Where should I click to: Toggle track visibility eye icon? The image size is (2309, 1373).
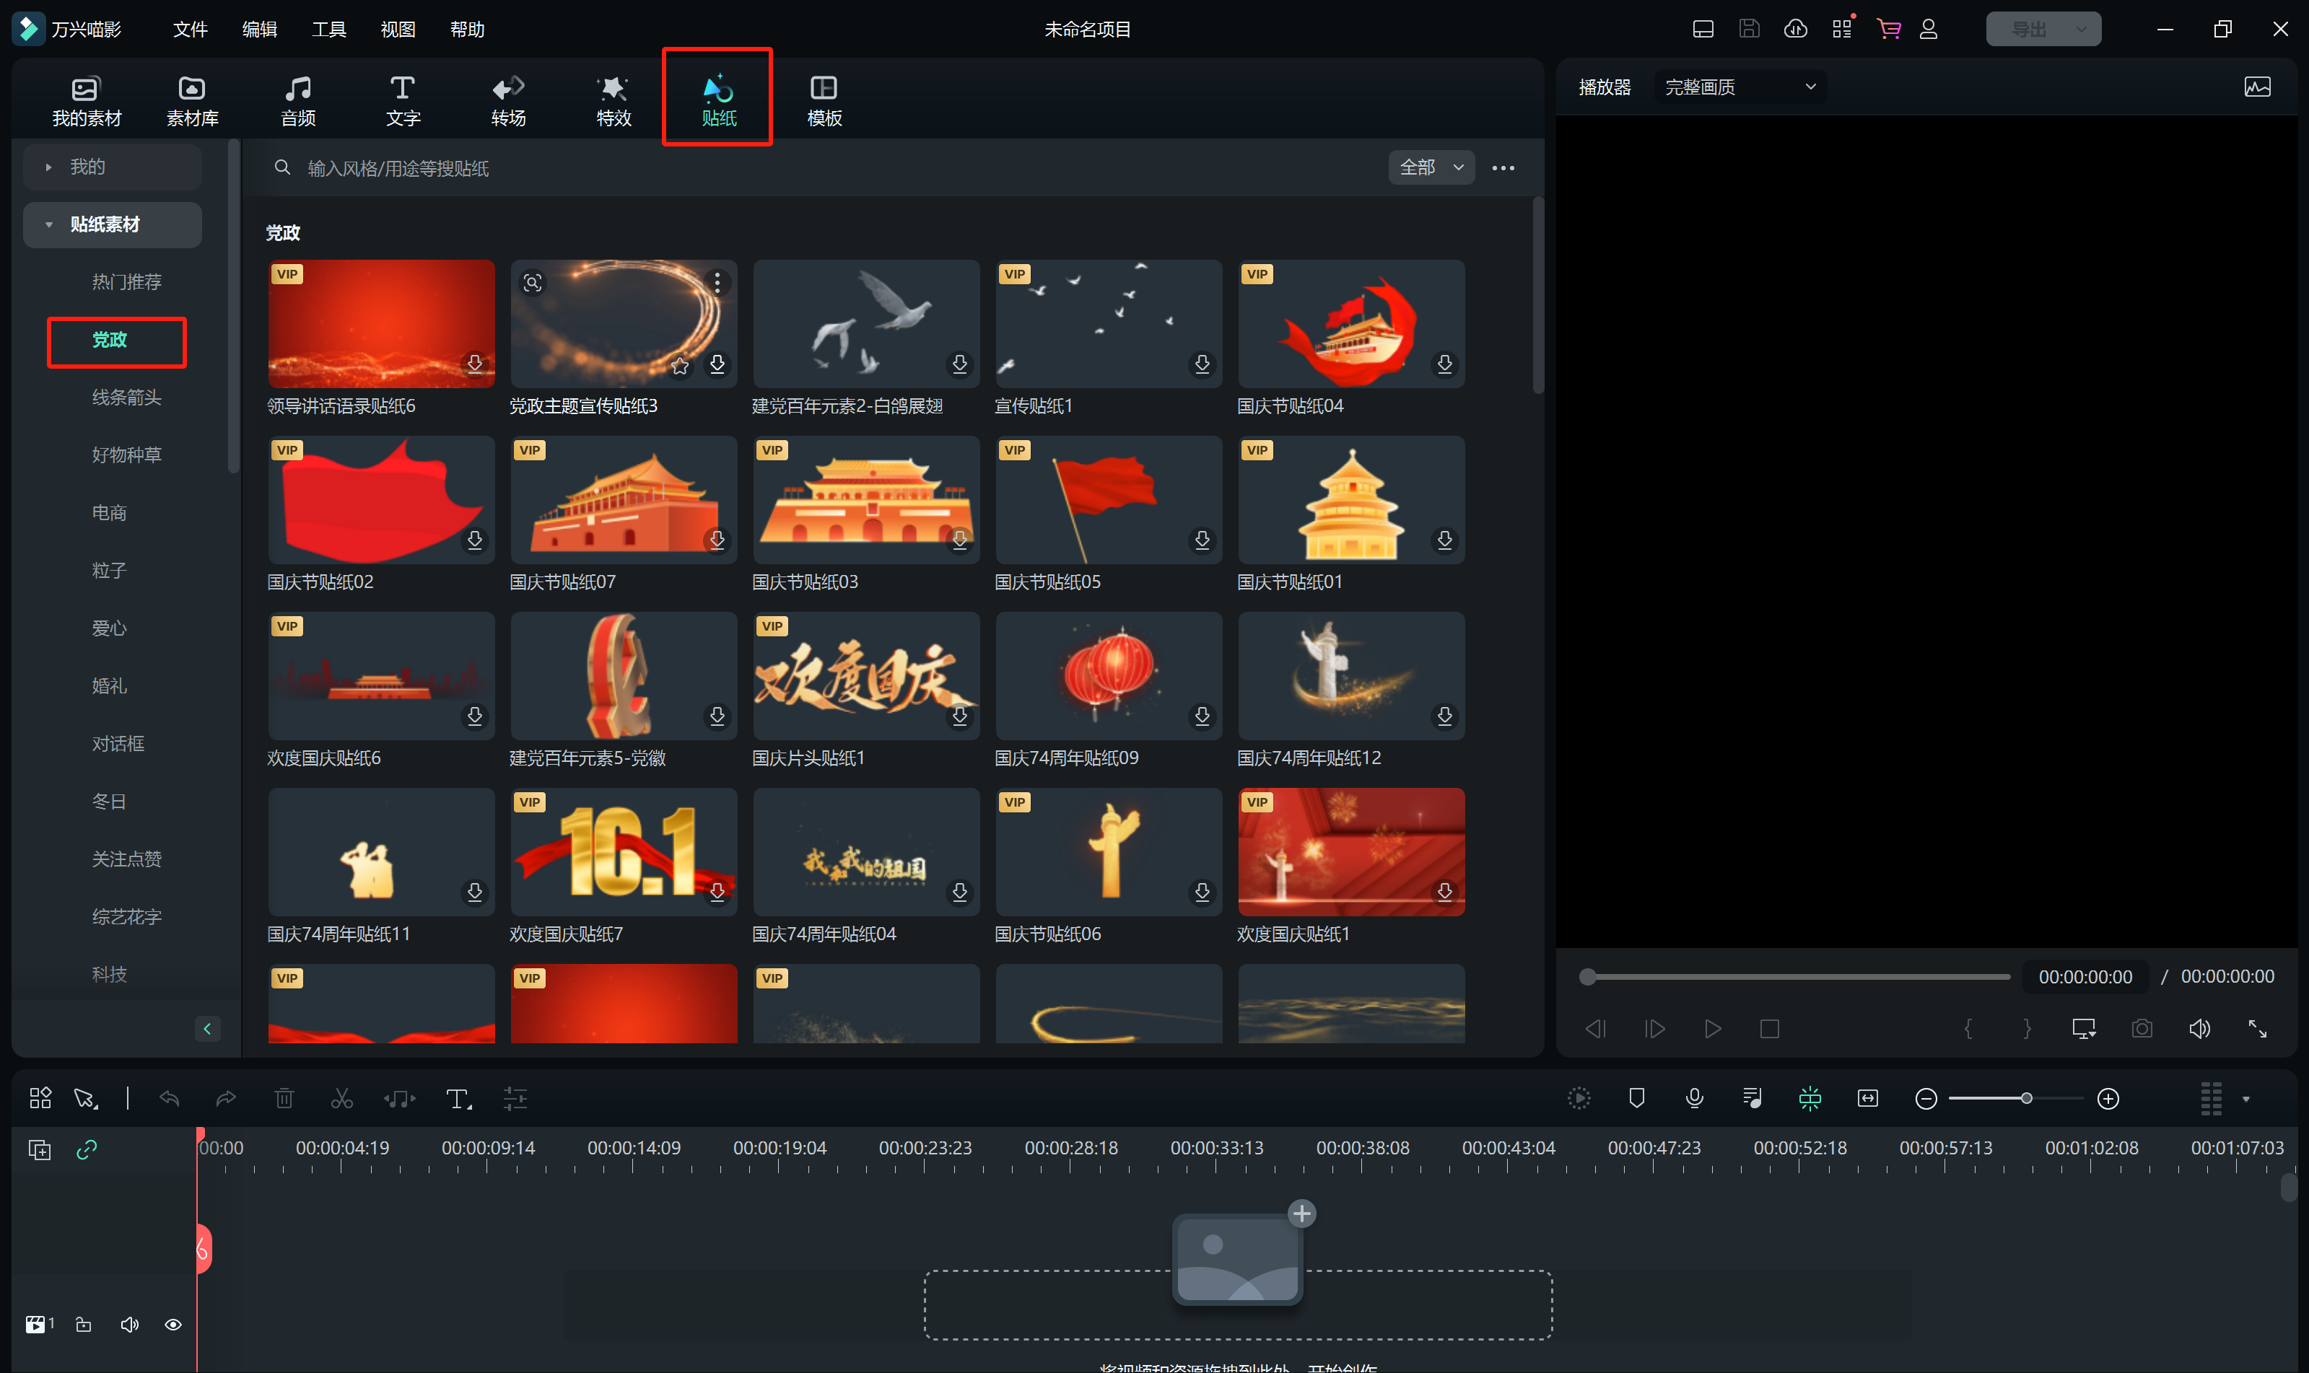click(x=173, y=1325)
